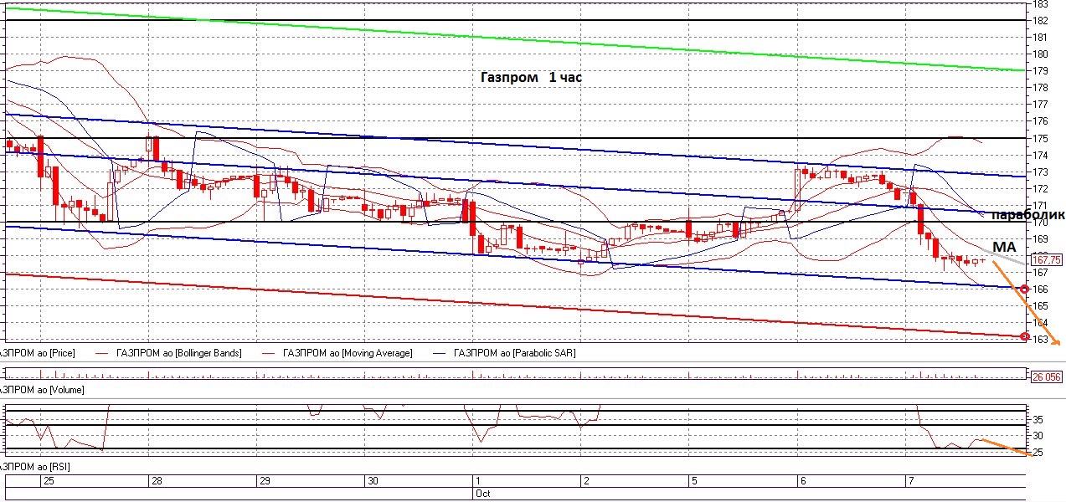
Task: Click the date label 29 on time axis
Action: click(265, 481)
